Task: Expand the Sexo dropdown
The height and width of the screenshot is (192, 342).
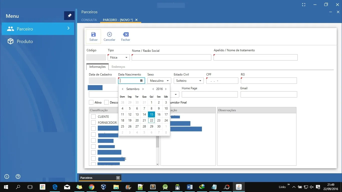Action: pos(159,81)
